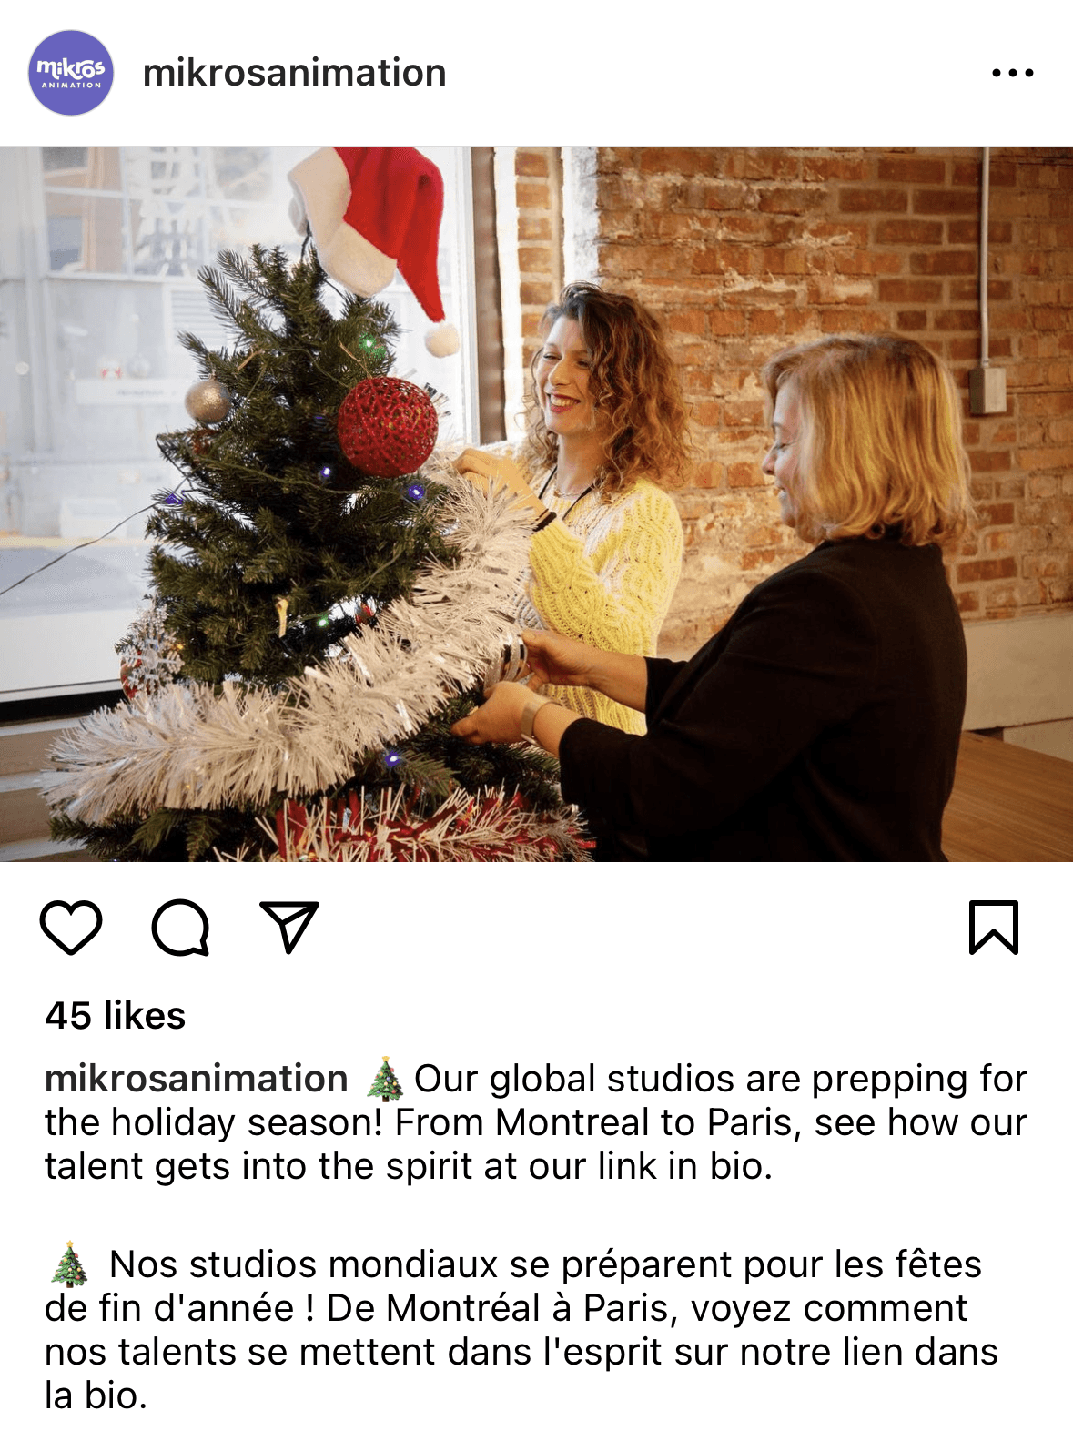Select the English caption about holiday season

click(x=536, y=1122)
